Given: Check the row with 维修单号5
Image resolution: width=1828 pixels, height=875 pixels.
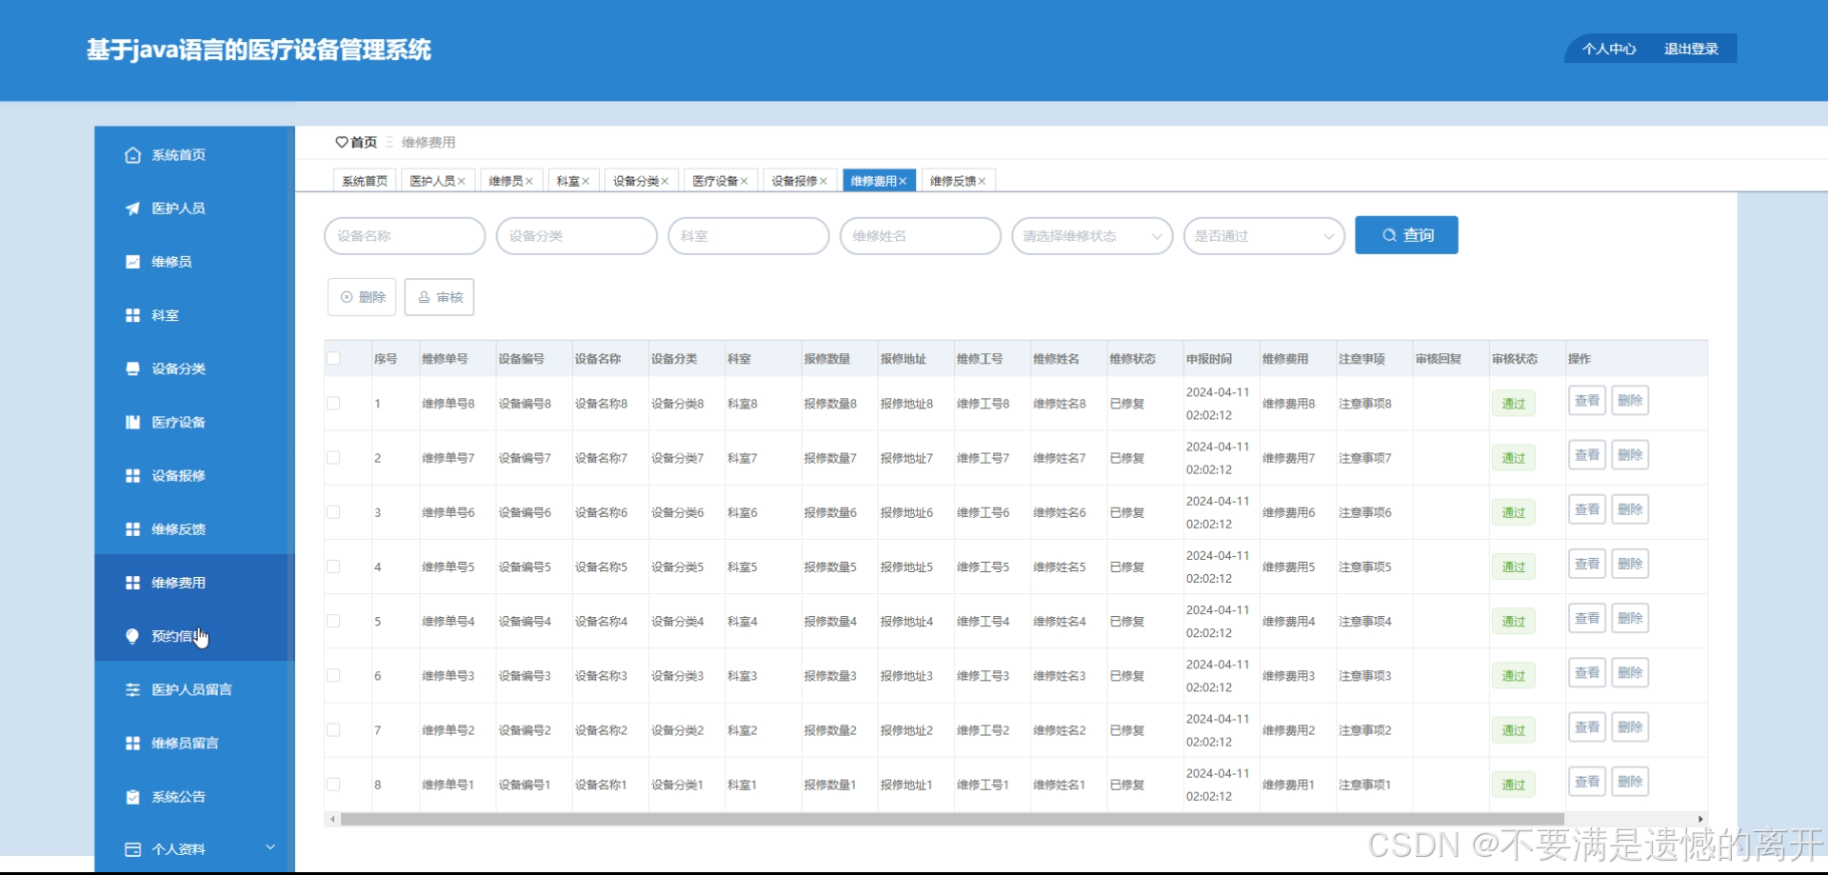Looking at the screenshot, I should coord(333,567).
